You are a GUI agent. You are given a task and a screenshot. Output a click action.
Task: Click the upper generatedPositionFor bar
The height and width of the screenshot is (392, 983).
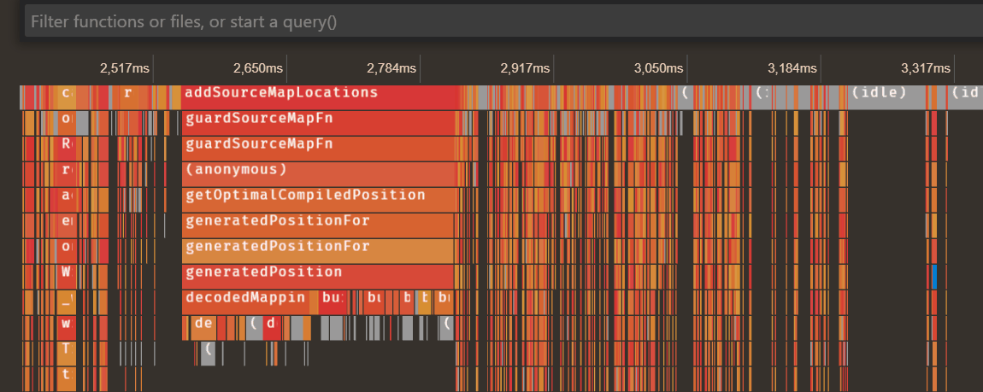318,221
